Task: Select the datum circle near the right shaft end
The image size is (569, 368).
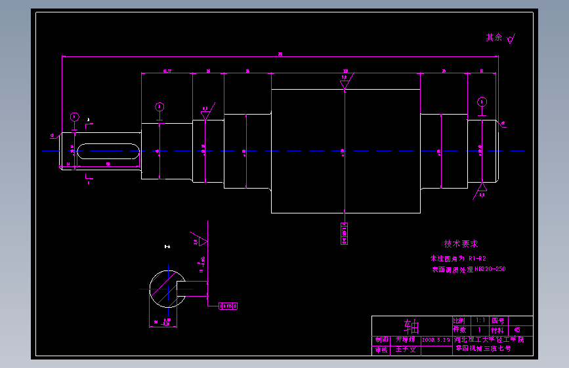Action: tap(482, 101)
